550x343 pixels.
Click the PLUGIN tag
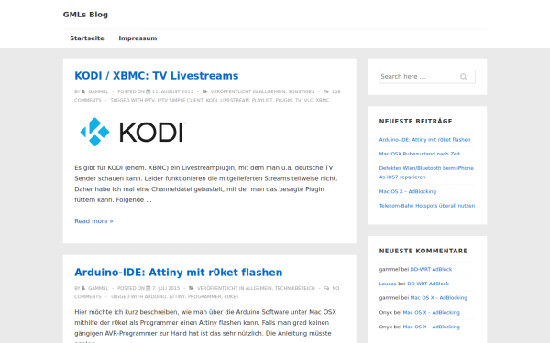tap(284, 100)
